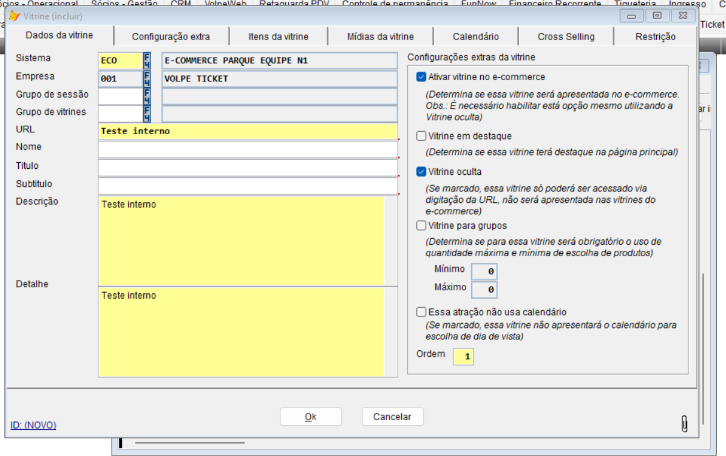Screen dimensions: 726x456
Task: Check Essa atração não usa calendário
Action: [421, 312]
